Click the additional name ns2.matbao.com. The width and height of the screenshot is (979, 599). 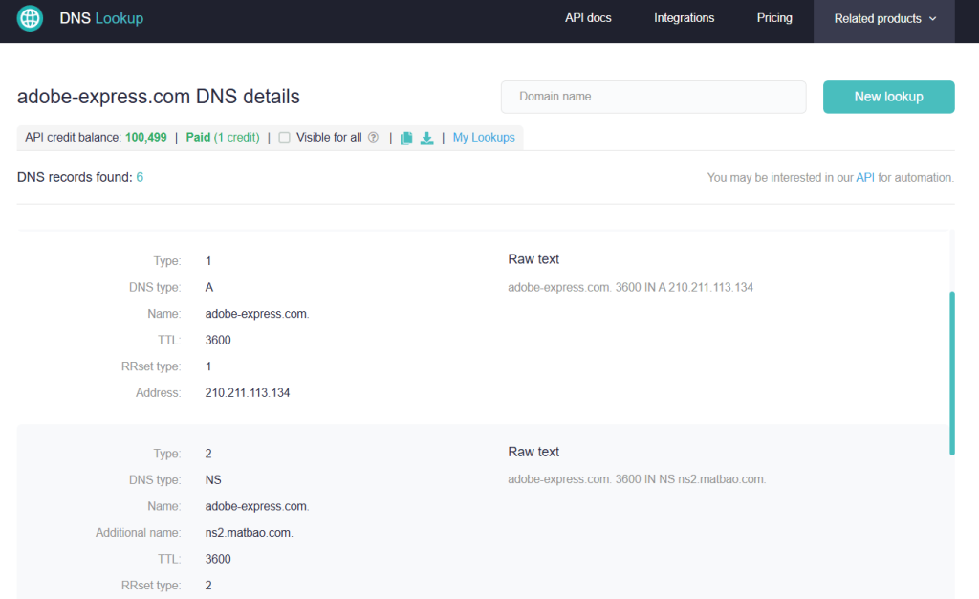tap(250, 533)
